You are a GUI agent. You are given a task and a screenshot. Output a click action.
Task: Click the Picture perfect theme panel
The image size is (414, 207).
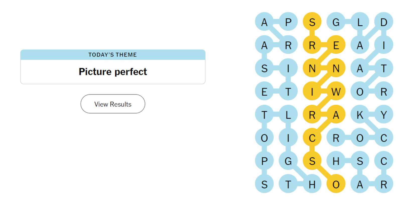tap(112, 72)
